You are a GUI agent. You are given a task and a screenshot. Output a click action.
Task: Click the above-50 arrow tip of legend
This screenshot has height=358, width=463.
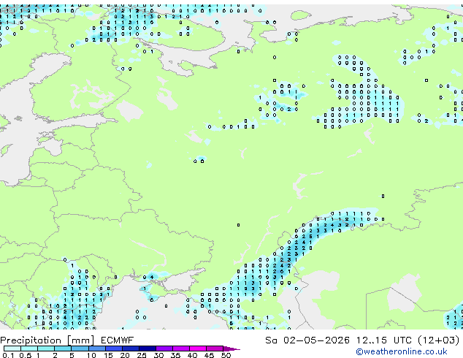coord(231,349)
